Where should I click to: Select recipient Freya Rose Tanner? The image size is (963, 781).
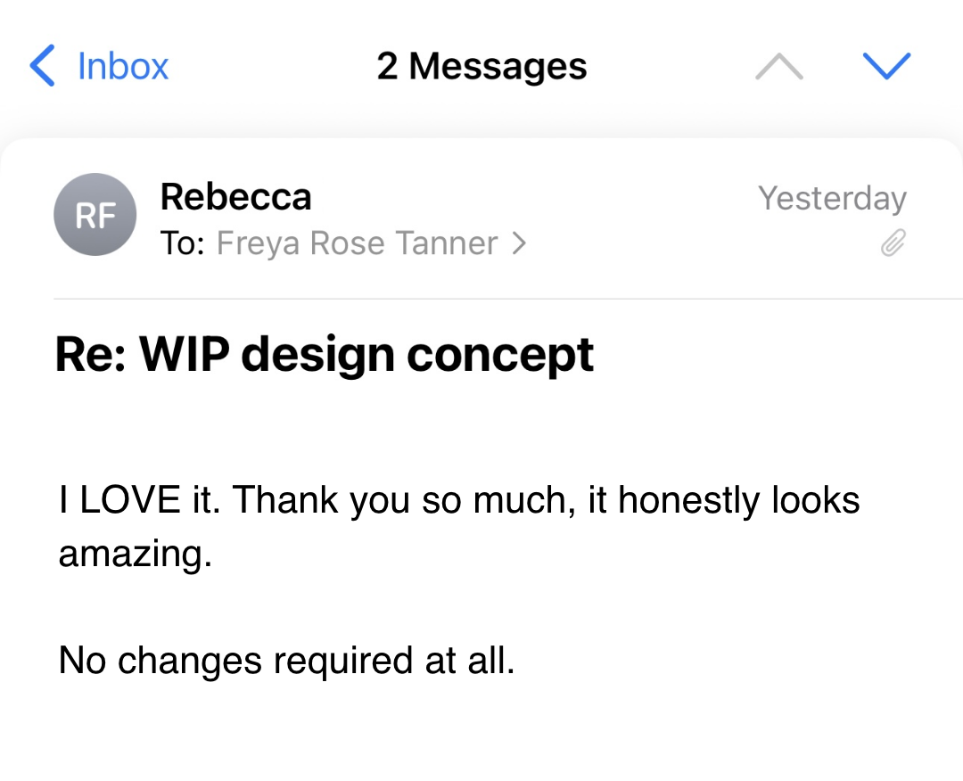coord(357,243)
